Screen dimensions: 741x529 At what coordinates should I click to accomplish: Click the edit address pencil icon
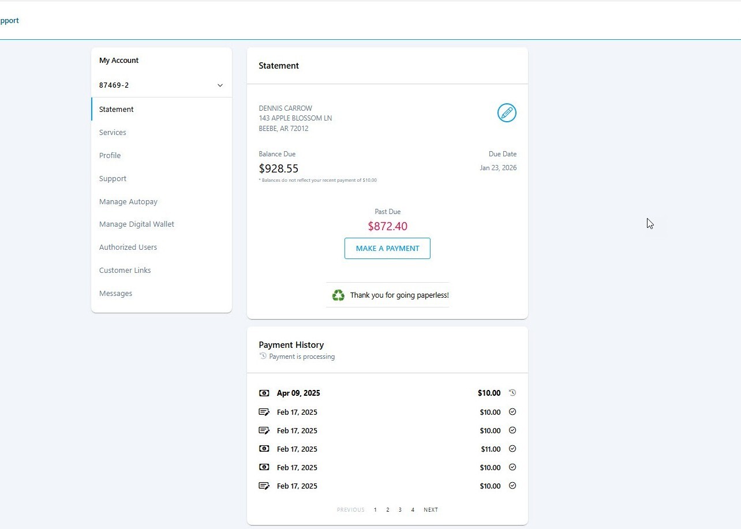[x=507, y=112]
